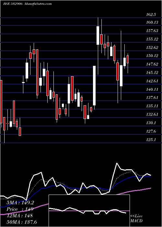Click the 147.62 price axis label
The width and height of the screenshot is (162, 227).
pos(152,64)
